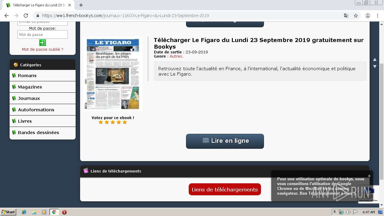
Task: Open the Google Translate icon in address bar
Action: coord(346,16)
